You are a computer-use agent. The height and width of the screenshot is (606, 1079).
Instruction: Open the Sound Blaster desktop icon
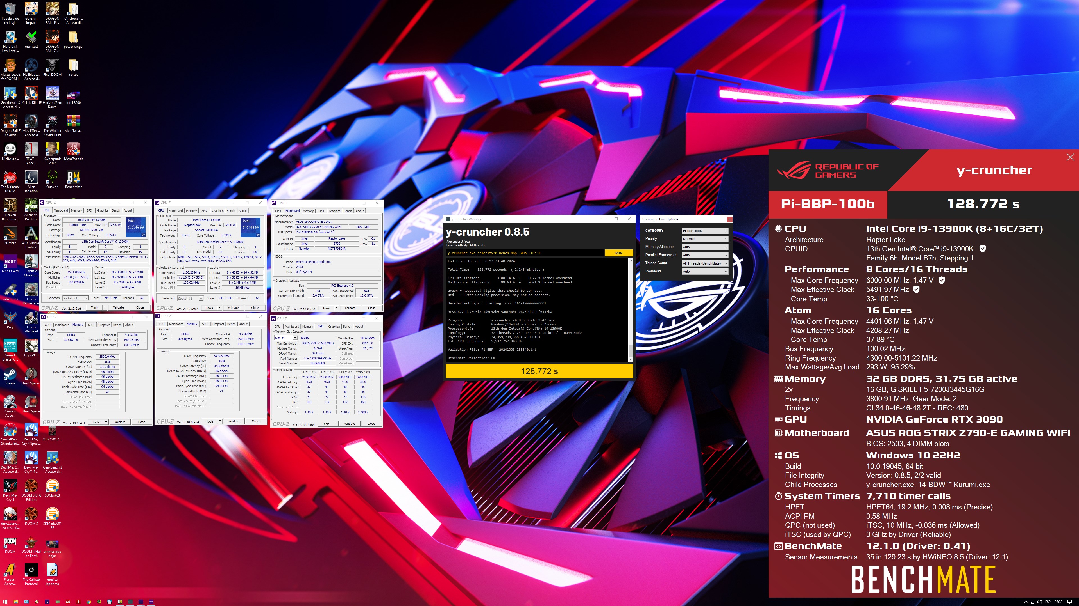click(x=10, y=350)
